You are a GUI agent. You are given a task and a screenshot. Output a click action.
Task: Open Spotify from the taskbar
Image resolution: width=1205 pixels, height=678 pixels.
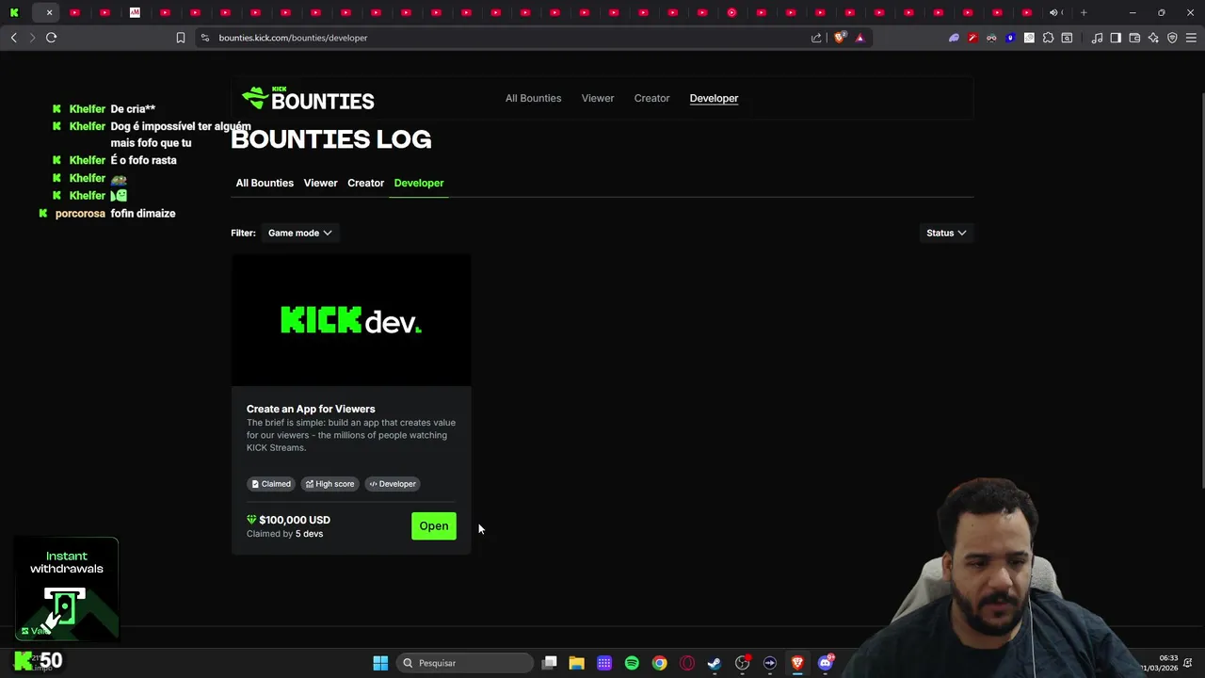click(x=632, y=663)
